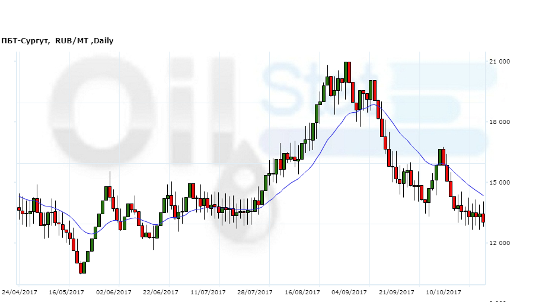The width and height of the screenshot is (539, 302).
Task: Choose the 21/09/2017 date label
Action: pyautogui.click(x=397, y=293)
